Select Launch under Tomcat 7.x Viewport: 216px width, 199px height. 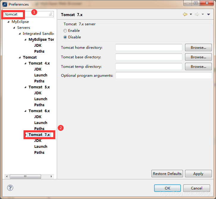coord(41,147)
